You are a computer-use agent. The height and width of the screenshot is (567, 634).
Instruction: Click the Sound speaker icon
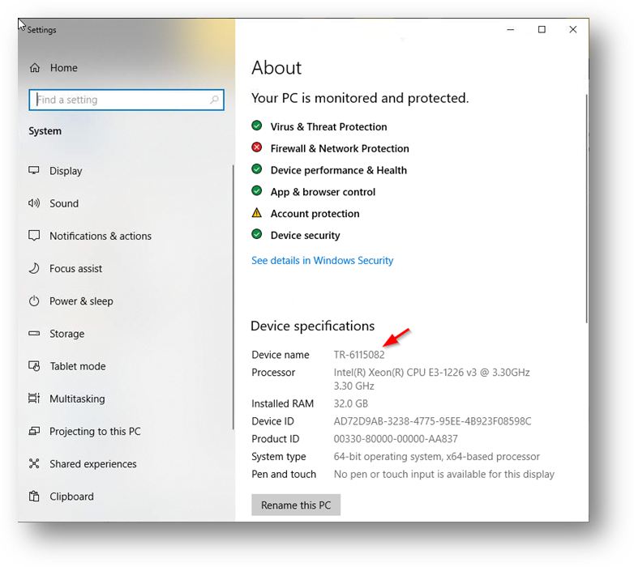[x=34, y=203]
